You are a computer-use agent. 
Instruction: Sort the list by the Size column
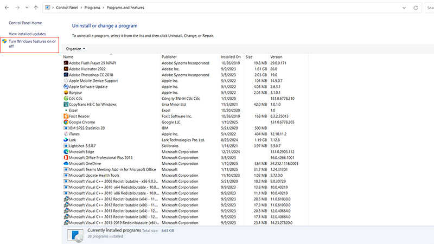pyautogui.click(x=249, y=57)
